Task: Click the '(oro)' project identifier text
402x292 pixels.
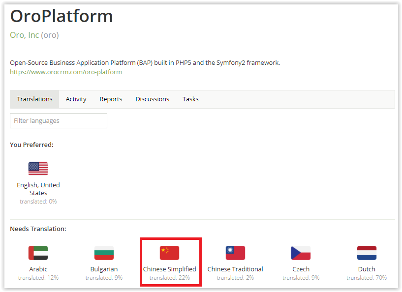Action: (50, 35)
